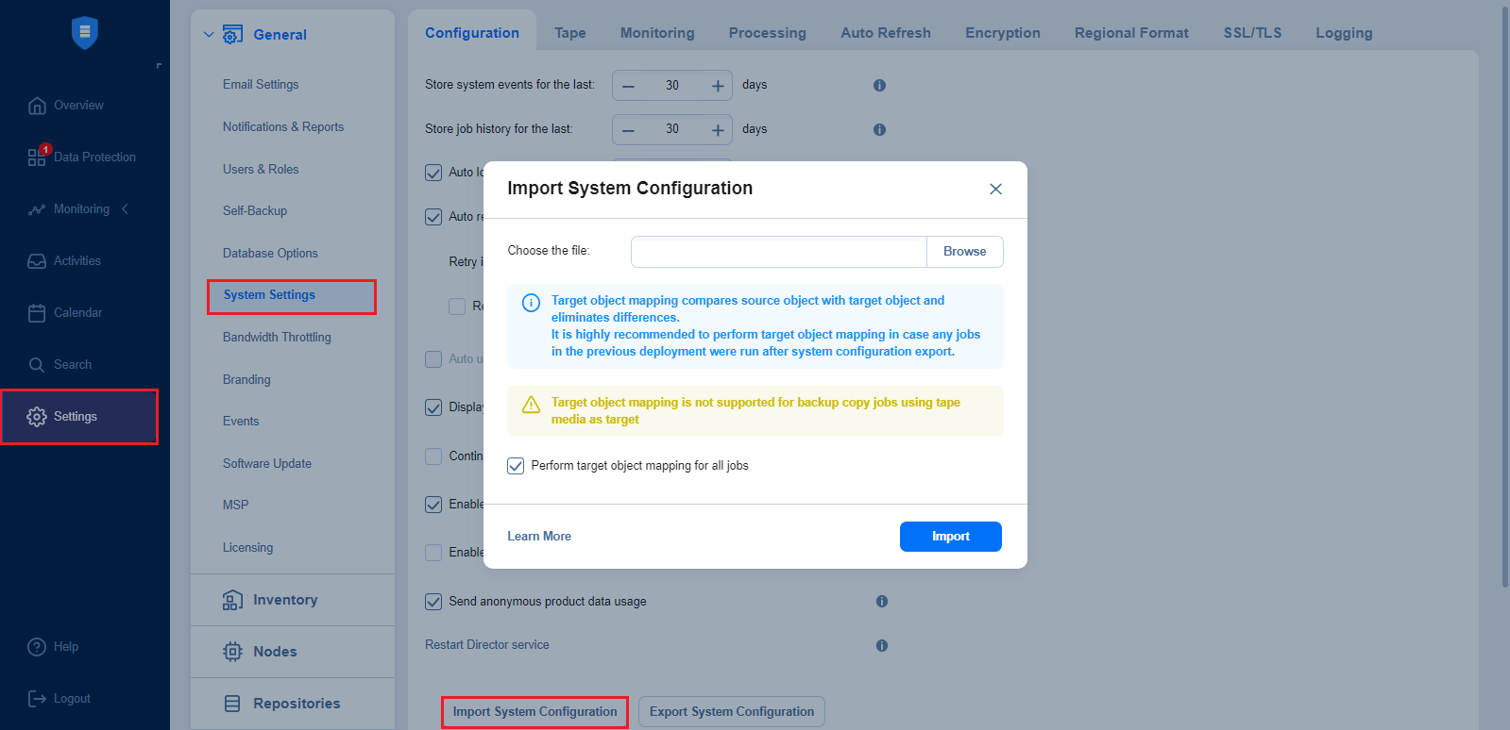Click the Logout icon
This screenshot has width=1510, height=730.
tap(37, 699)
